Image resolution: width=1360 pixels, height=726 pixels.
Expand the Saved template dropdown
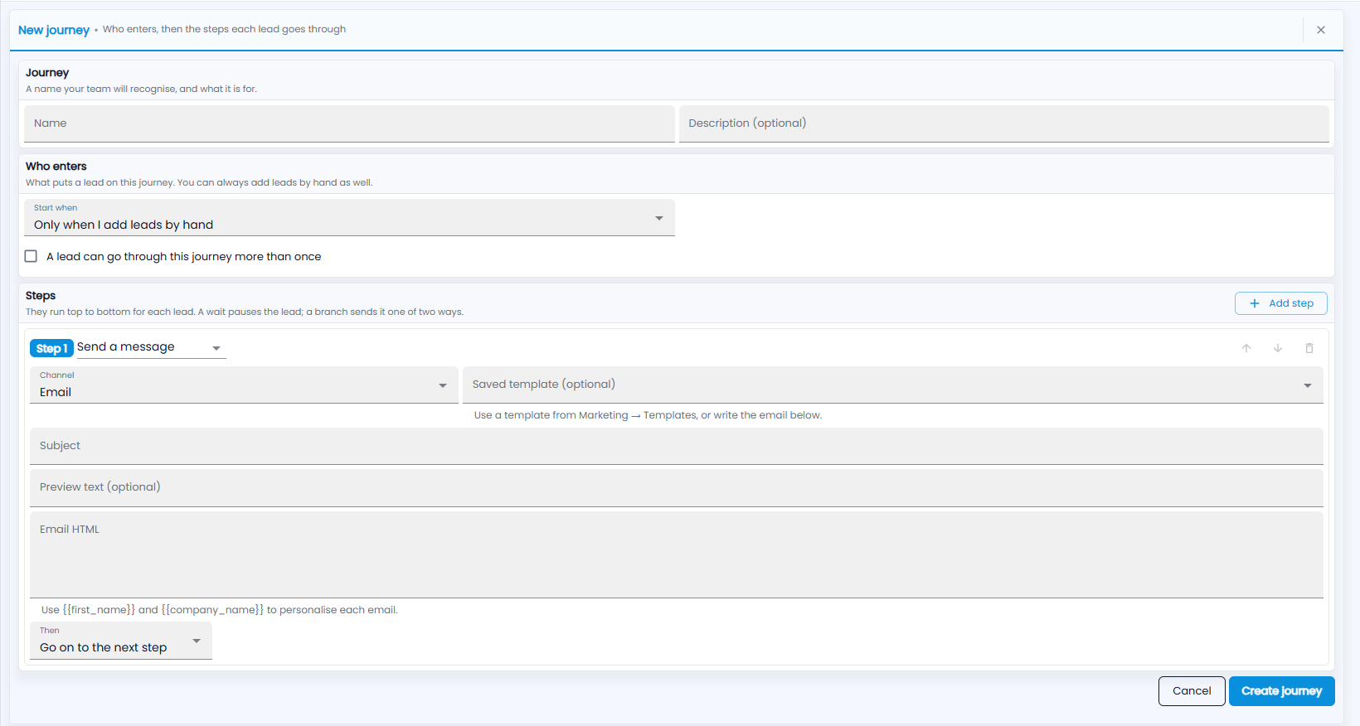coord(892,385)
